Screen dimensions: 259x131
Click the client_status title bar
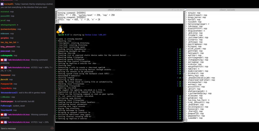point(119,10)
